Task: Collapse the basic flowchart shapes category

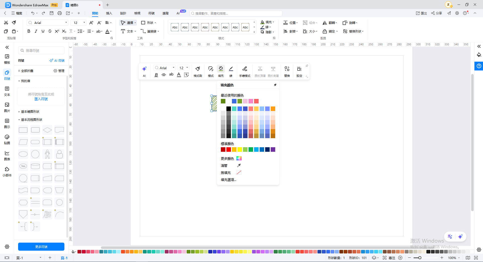Action: (x=31, y=120)
